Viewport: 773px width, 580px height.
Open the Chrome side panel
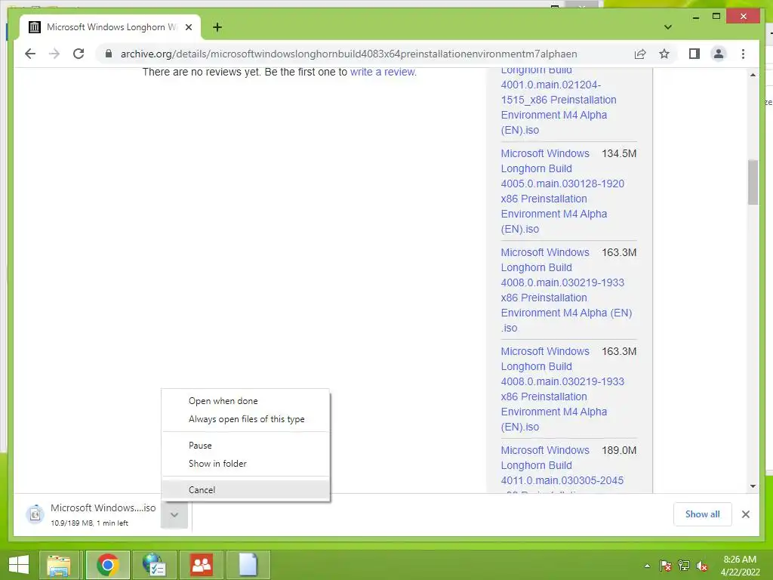click(694, 54)
